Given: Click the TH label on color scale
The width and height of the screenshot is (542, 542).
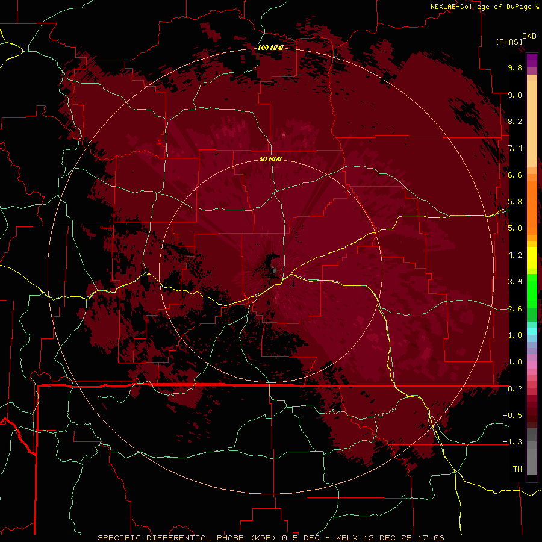Looking at the screenshot, I should [x=517, y=469].
